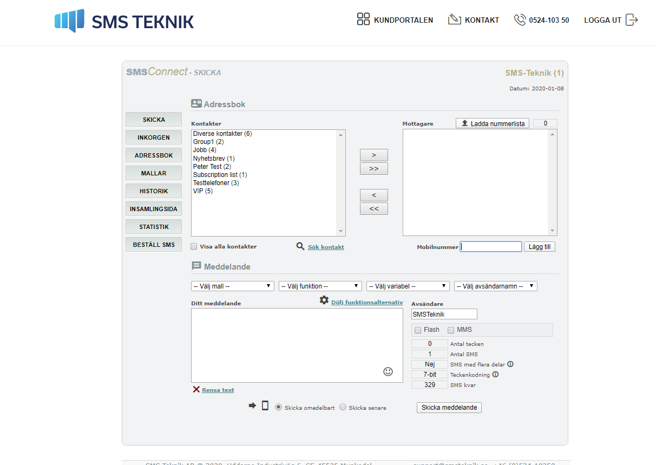Open the HISTORIK menu item
The image size is (656, 465).
coord(154,191)
